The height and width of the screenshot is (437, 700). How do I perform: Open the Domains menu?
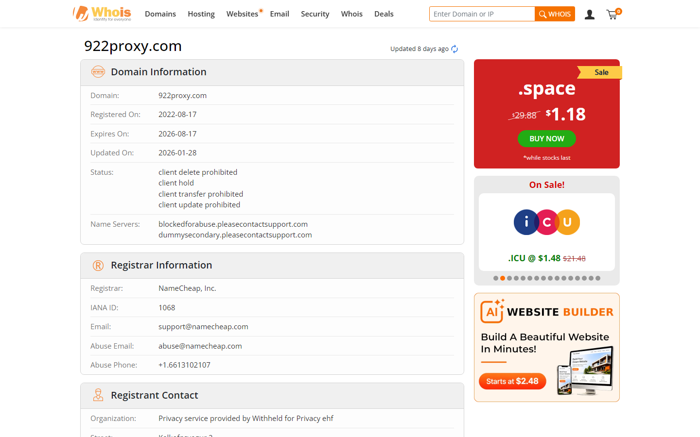160,14
